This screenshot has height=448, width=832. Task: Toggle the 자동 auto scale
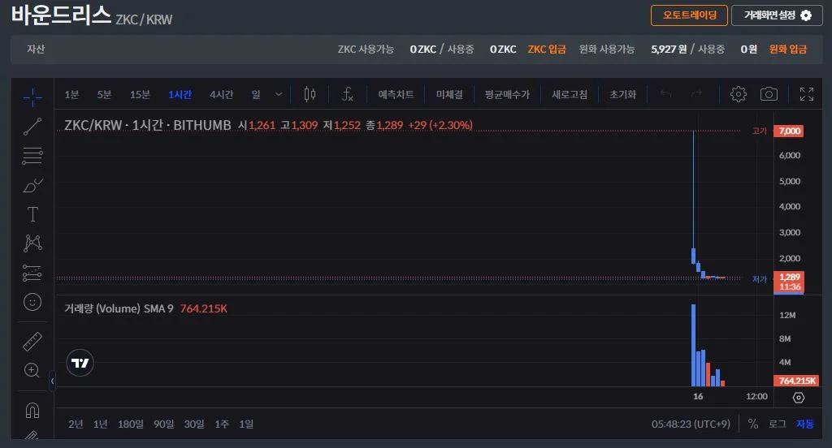tap(804, 424)
